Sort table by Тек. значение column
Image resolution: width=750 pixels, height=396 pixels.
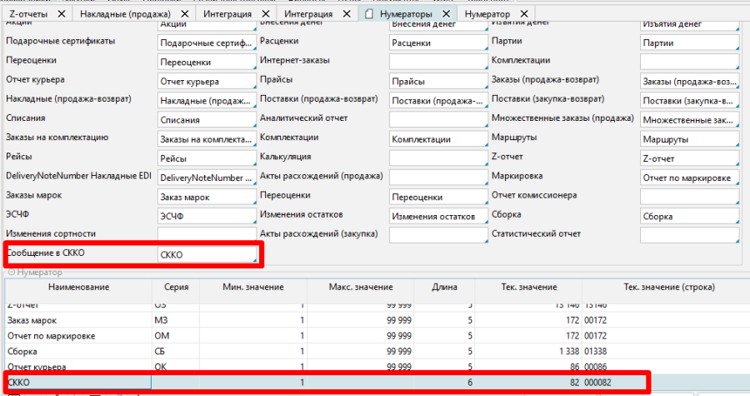coord(529,288)
